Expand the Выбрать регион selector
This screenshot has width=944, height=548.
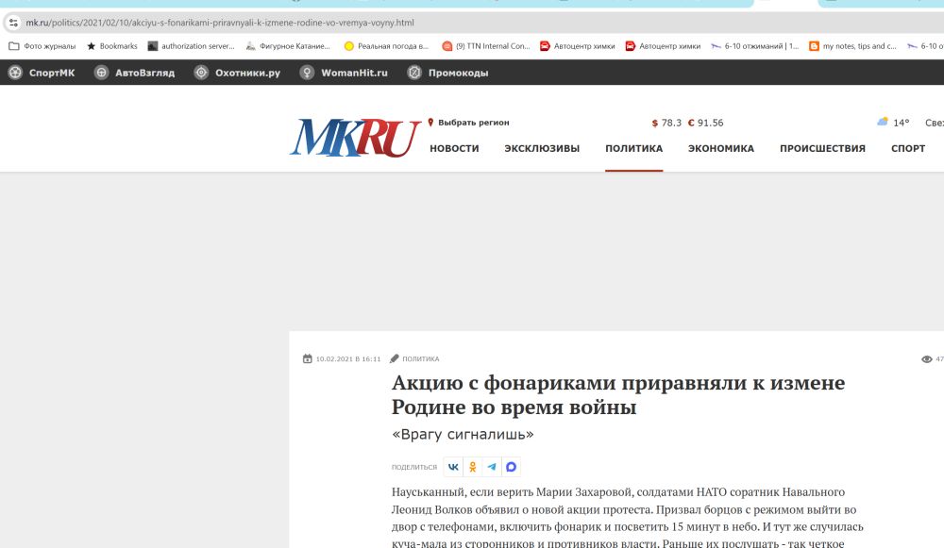[472, 123]
